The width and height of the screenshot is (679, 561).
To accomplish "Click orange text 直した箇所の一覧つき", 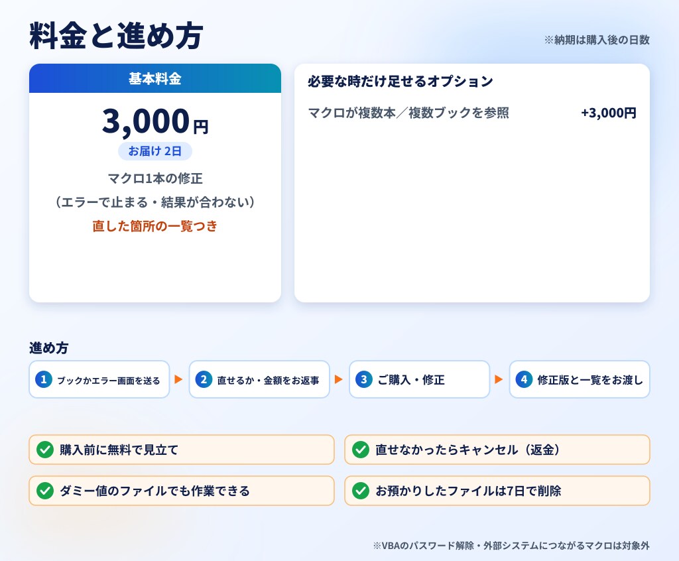I will coord(155,225).
